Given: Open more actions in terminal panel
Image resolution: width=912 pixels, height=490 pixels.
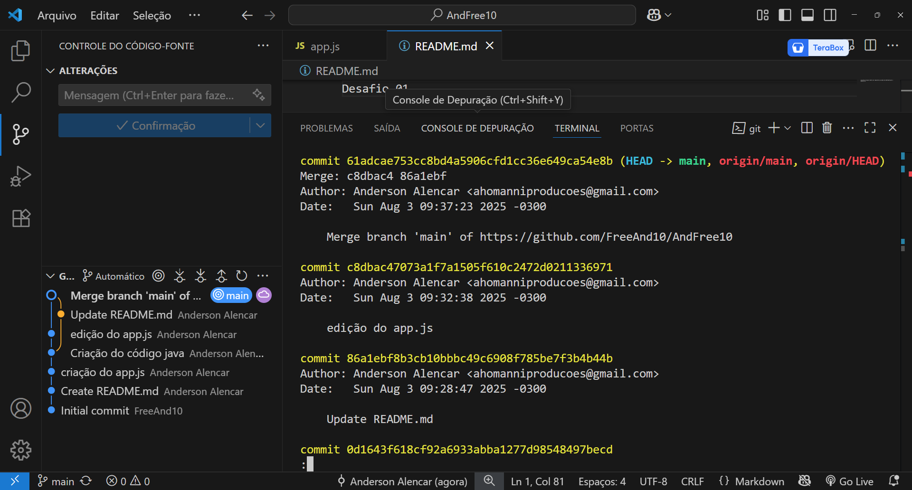Looking at the screenshot, I should tap(848, 128).
